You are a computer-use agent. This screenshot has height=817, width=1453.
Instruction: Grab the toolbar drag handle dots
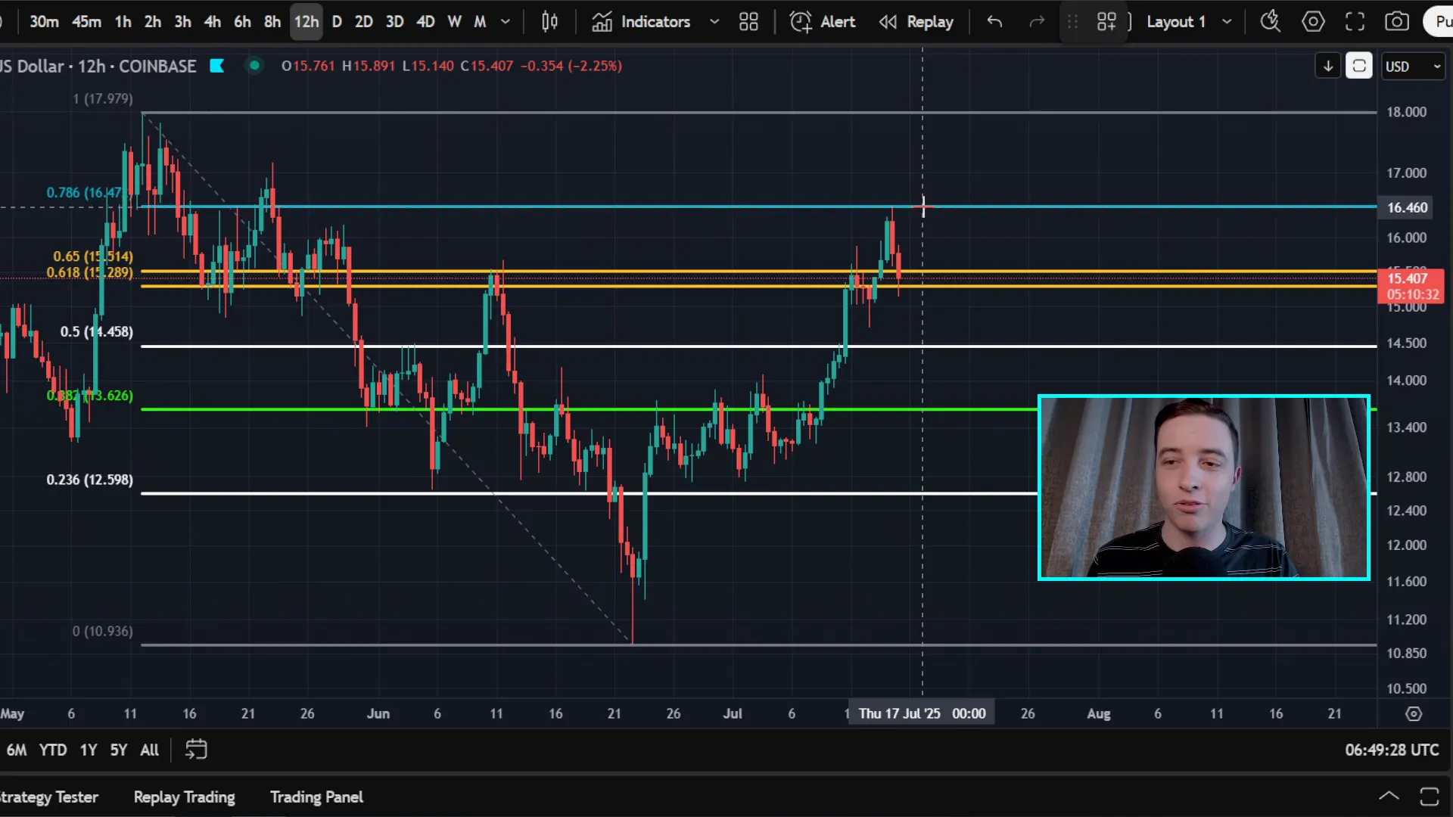pos(1072,22)
